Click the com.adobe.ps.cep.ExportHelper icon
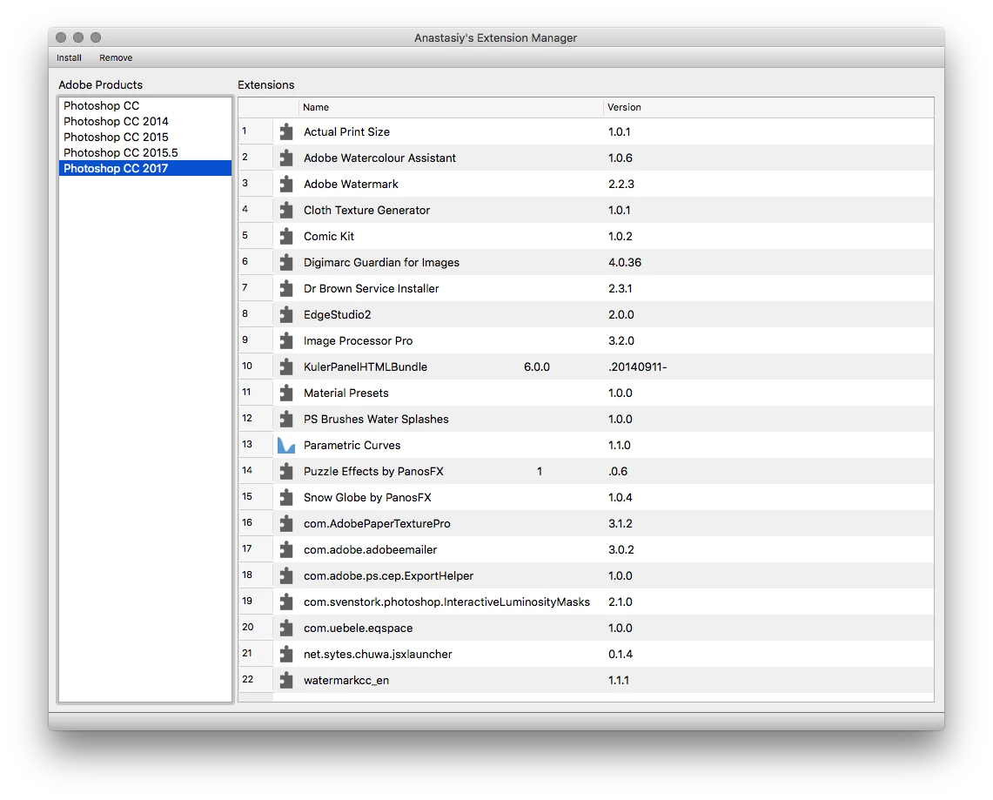This screenshot has height=800, width=993. coord(286,575)
